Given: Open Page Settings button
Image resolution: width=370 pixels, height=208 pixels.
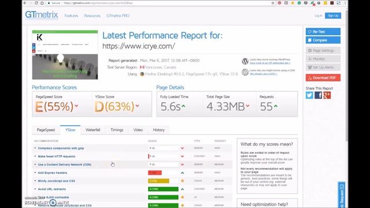Looking at the screenshot, I should [x=323, y=50].
